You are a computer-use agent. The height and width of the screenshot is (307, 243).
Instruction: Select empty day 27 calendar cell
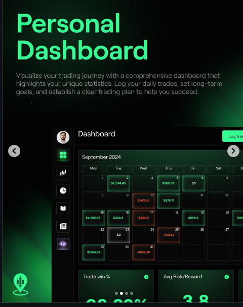(x=219, y=235)
